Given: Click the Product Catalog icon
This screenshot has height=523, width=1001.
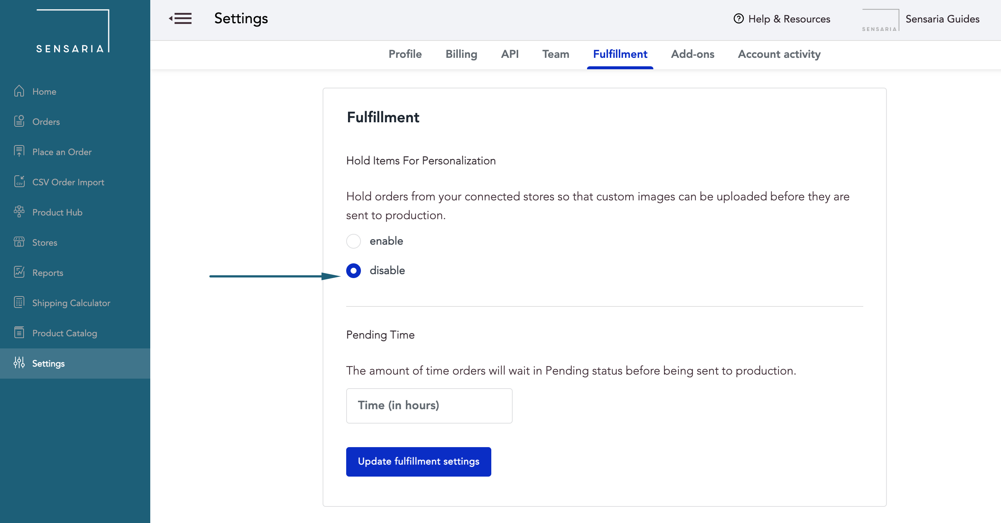Looking at the screenshot, I should [19, 333].
